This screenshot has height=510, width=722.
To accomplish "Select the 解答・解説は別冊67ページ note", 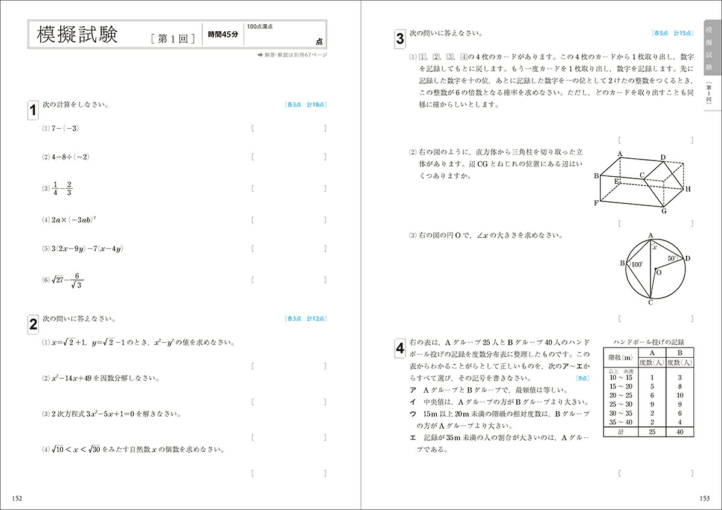I will pos(292,55).
